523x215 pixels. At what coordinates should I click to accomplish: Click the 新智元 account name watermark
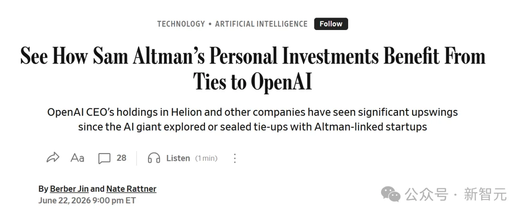pyautogui.click(x=485, y=194)
